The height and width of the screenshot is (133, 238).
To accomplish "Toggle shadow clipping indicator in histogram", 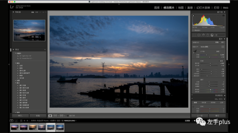I will (x=193, y=16).
